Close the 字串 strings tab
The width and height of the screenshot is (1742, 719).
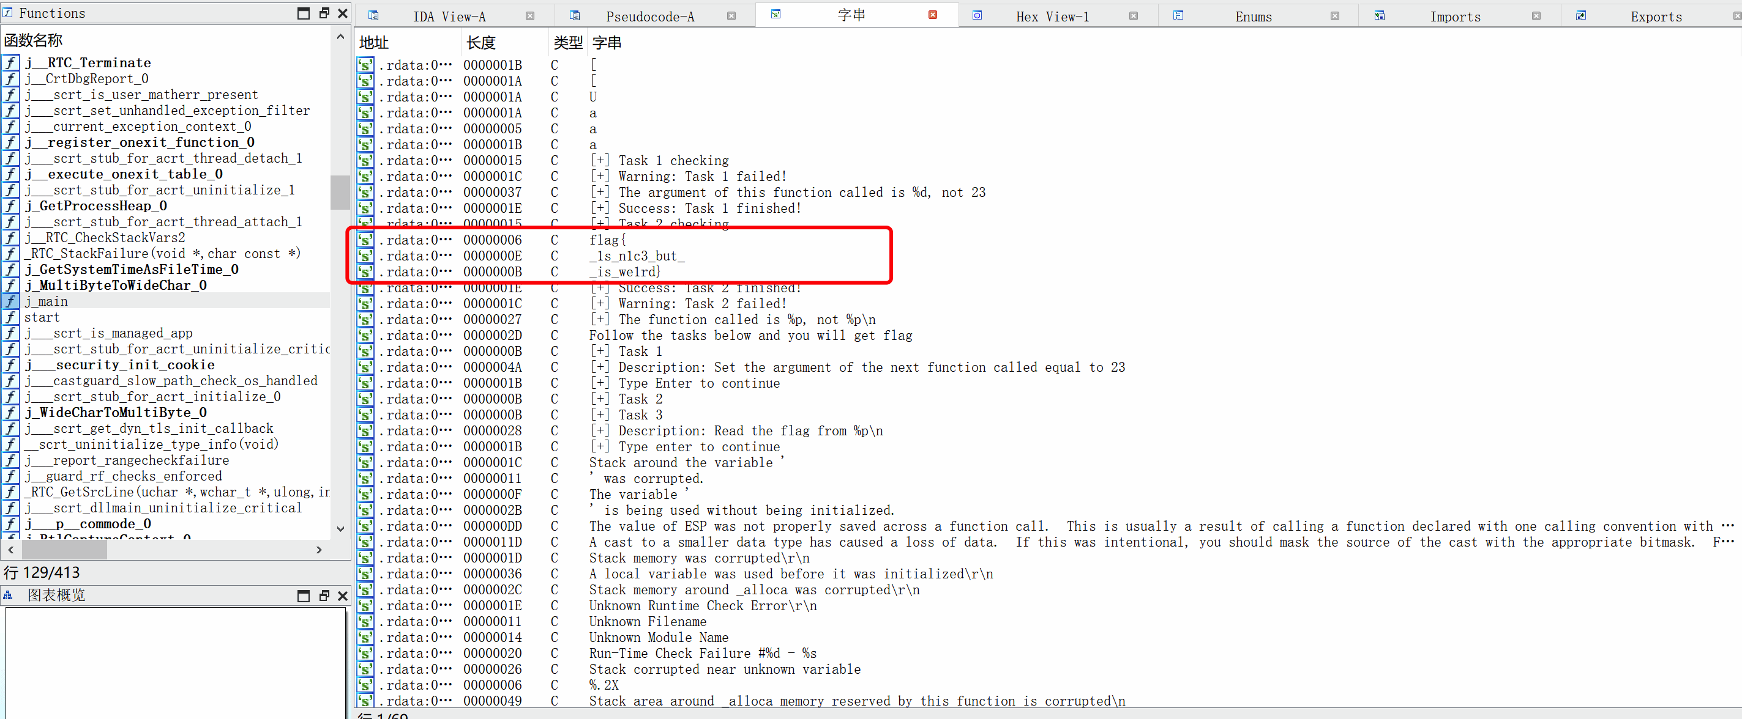click(933, 15)
